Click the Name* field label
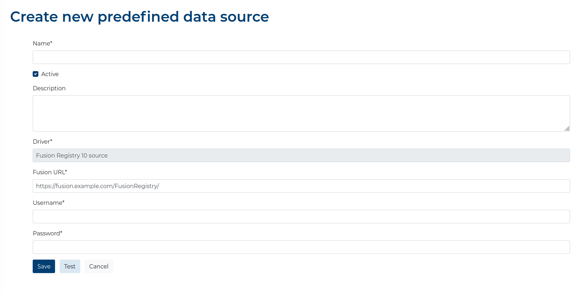Viewport: 585px width, 293px height. point(43,43)
